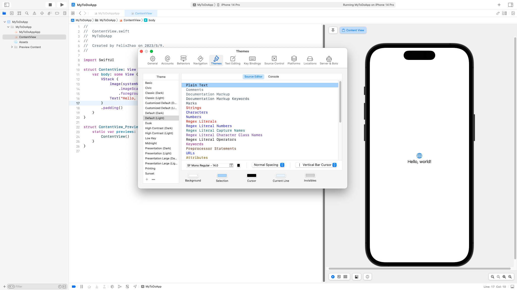Toggle live preview mode button

(x=333, y=277)
